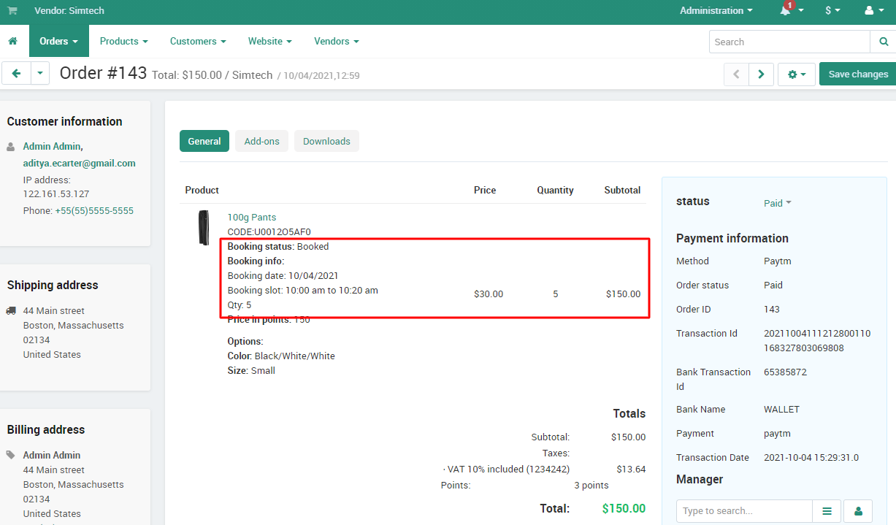Switch to the General tab

coord(204,141)
